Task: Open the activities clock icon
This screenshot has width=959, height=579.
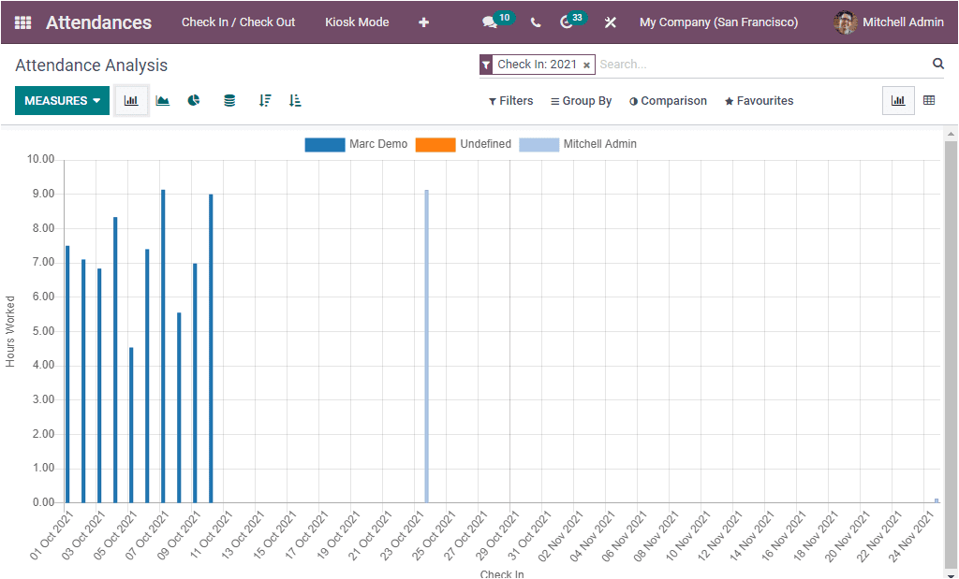Action: pos(567,22)
